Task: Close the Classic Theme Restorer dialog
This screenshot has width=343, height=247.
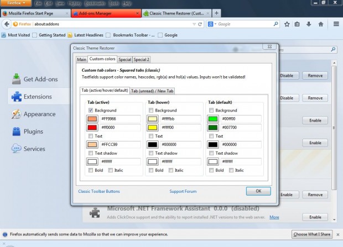Action: click(269, 46)
